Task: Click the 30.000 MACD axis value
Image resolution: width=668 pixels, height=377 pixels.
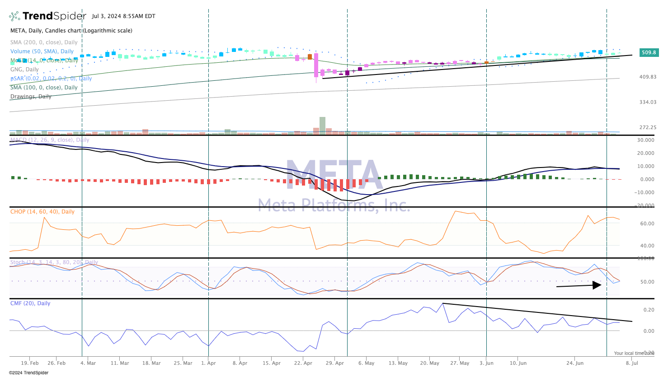Action: tap(646, 140)
